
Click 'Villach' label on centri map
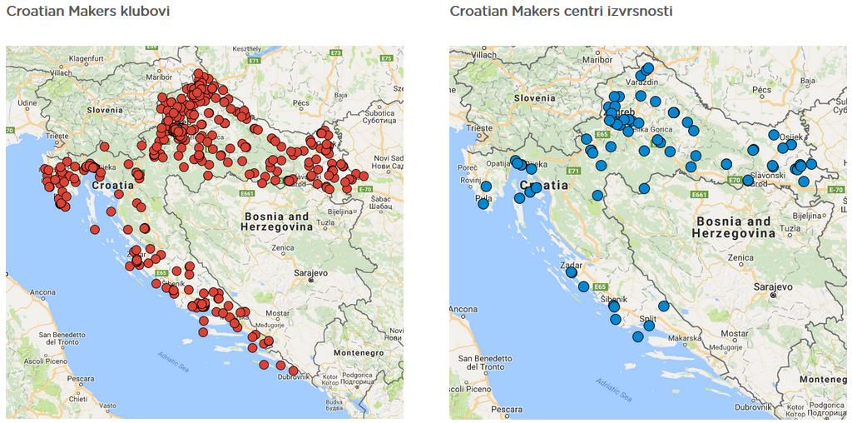pos(485,55)
